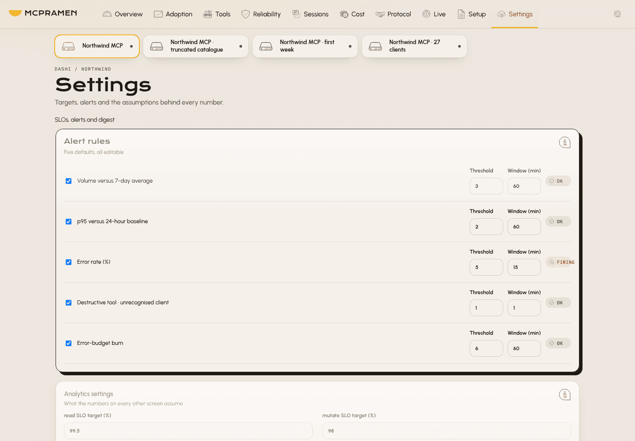The image size is (635, 441).
Task: Edit read SLO target field
Action: 188,431
